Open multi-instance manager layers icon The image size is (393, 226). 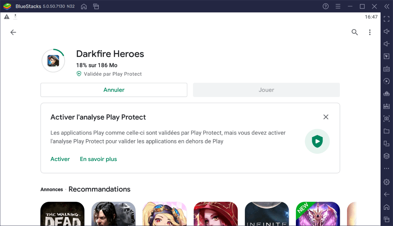pos(386,156)
